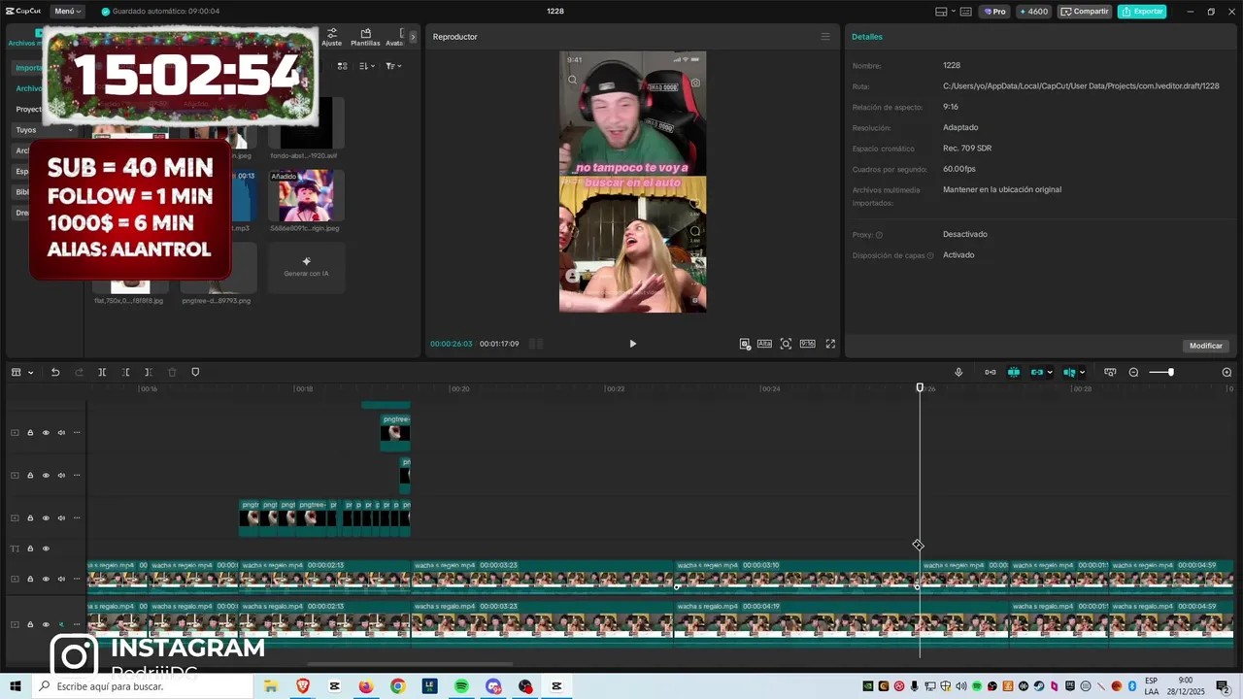Click the trash Delete clip icon
1243x699 pixels.
pyautogui.click(x=172, y=372)
